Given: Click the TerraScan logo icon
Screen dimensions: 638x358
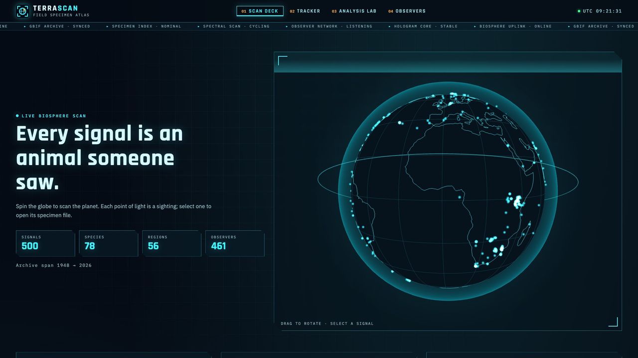Looking at the screenshot, I should tap(22, 11).
